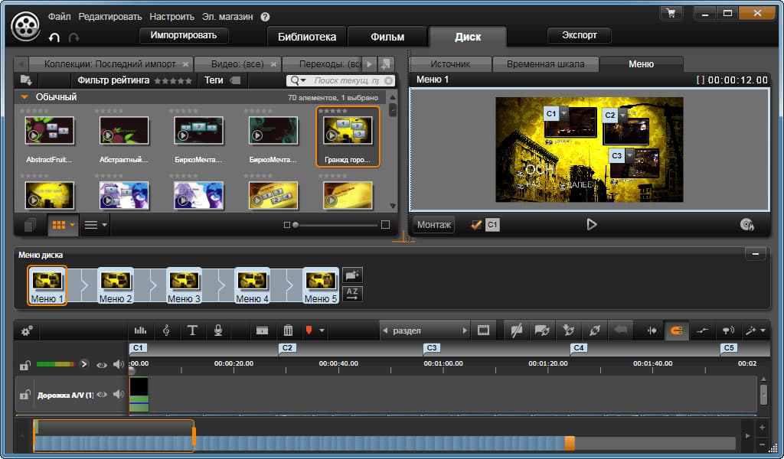Click the undo arrow icon
The height and width of the screenshot is (459, 784).
[54, 37]
